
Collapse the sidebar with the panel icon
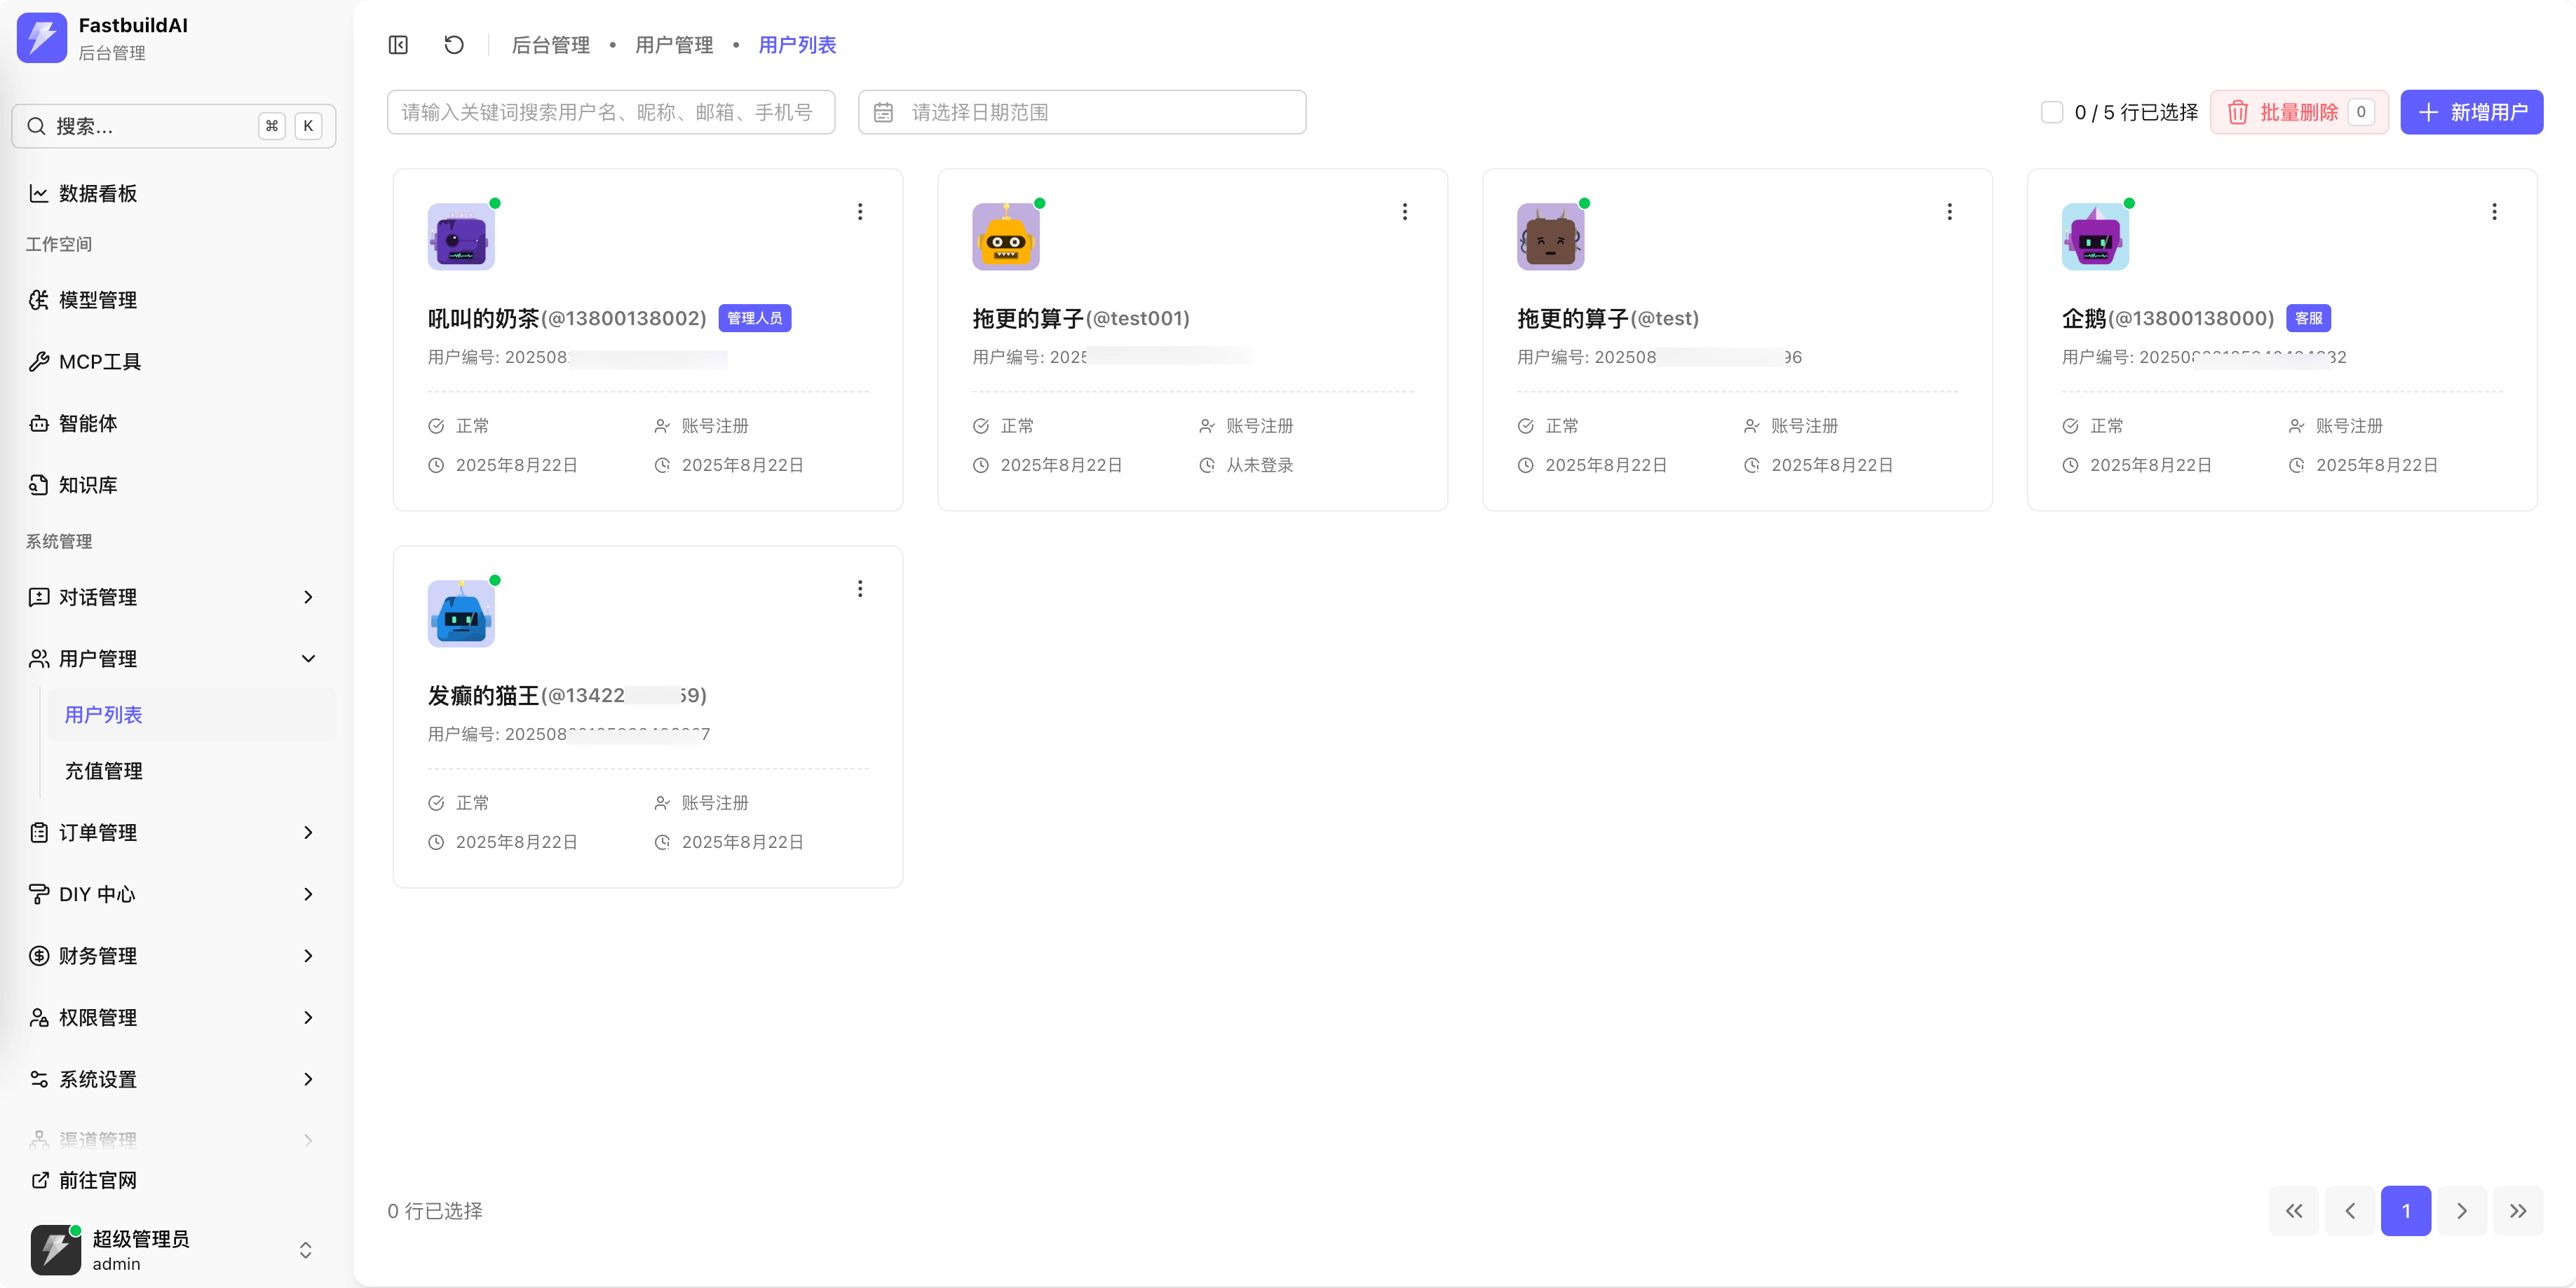pyautogui.click(x=398, y=45)
